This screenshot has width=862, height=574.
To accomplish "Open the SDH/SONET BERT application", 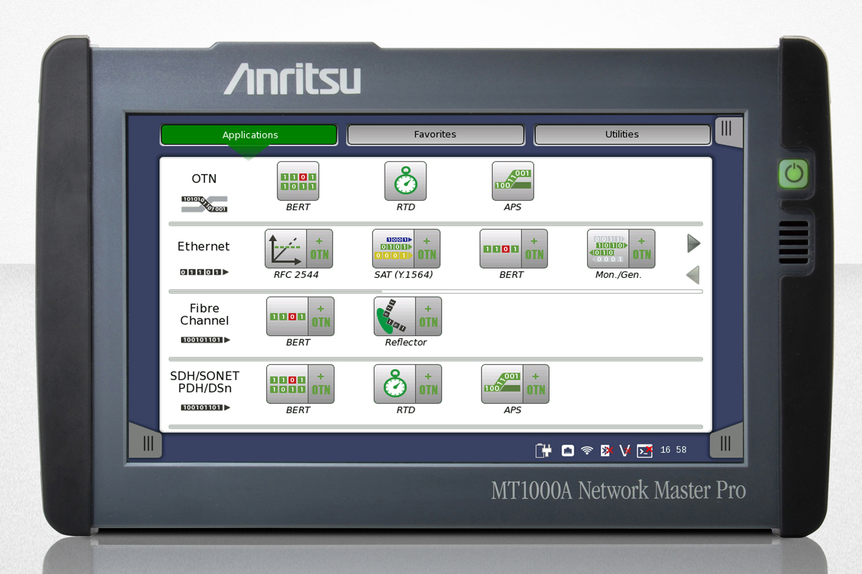I will coord(288,384).
